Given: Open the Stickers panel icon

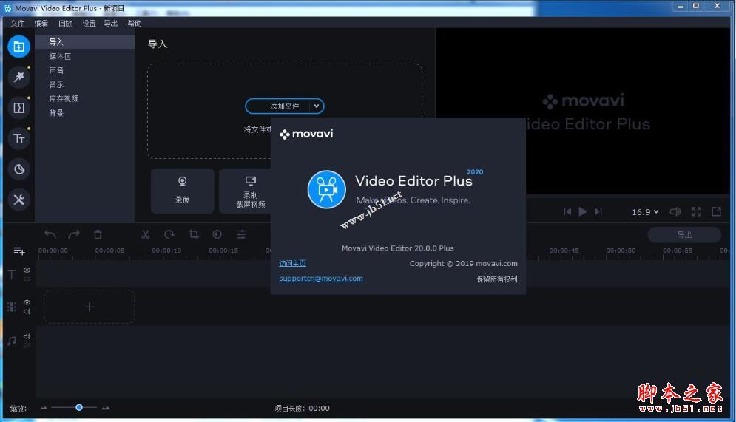Looking at the screenshot, I should pos(18,169).
